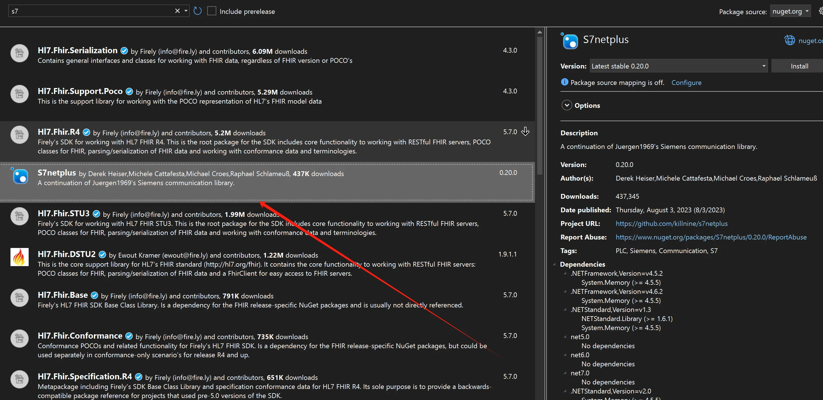Click the package list scrollbar up arrow
Image resolution: width=823 pixels, height=400 pixels.
click(x=540, y=32)
